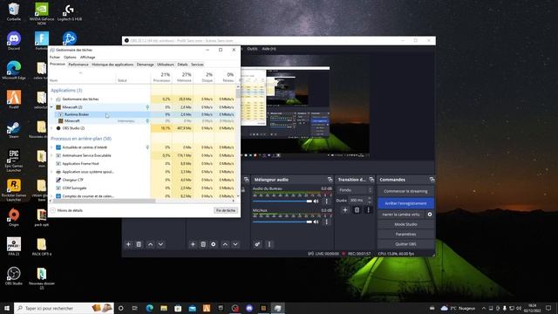Switch to the Utilisateurs tab

pos(166,65)
